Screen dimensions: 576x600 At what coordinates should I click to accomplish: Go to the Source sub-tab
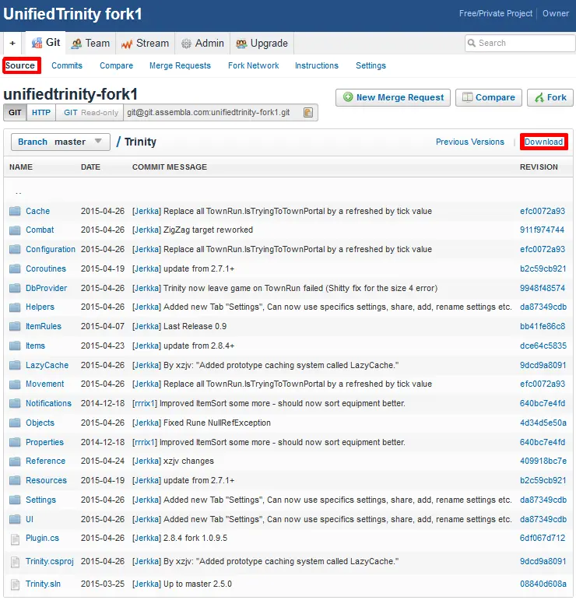tap(22, 65)
